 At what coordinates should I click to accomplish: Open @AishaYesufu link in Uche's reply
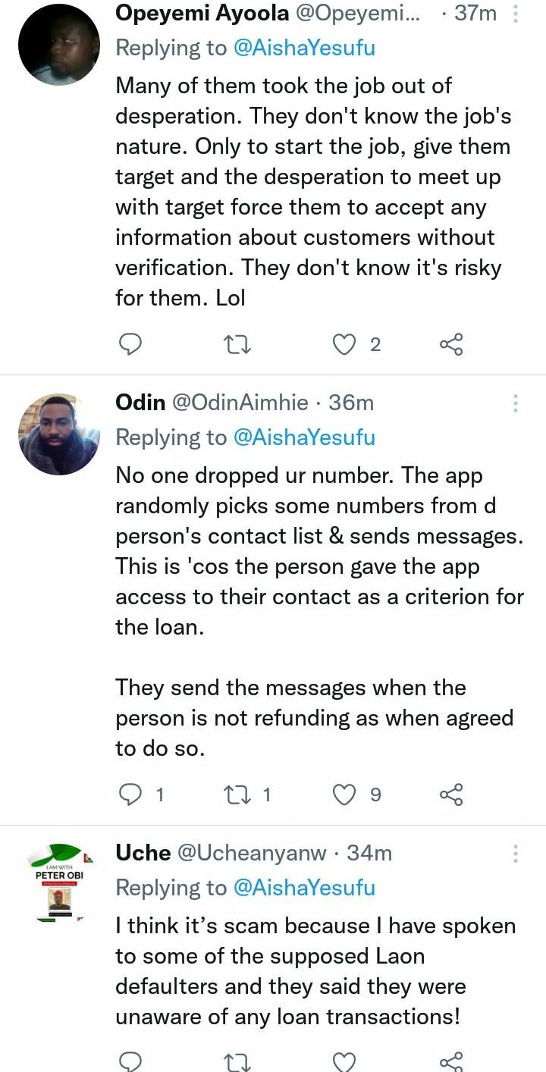point(304,888)
